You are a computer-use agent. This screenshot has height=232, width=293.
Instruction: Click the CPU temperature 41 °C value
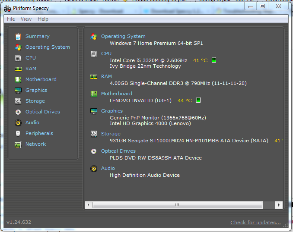(x=201, y=60)
